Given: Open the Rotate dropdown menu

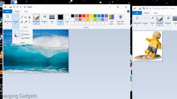Looking at the screenshot, I should click(x=30, y=38).
